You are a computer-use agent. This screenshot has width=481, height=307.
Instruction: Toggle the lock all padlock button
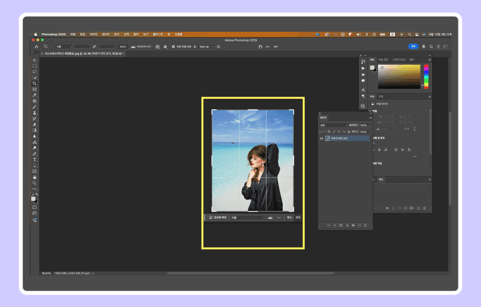coord(349,132)
